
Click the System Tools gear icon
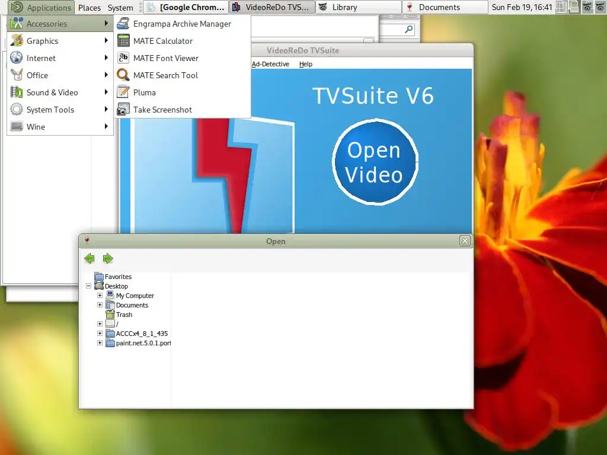pyautogui.click(x=17, y=110)
